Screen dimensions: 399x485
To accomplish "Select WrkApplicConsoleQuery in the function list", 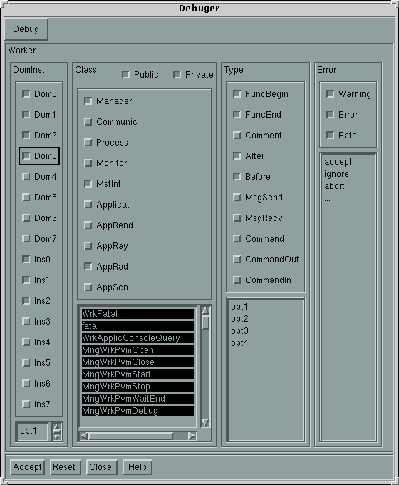I will click(x=138, y=338).
